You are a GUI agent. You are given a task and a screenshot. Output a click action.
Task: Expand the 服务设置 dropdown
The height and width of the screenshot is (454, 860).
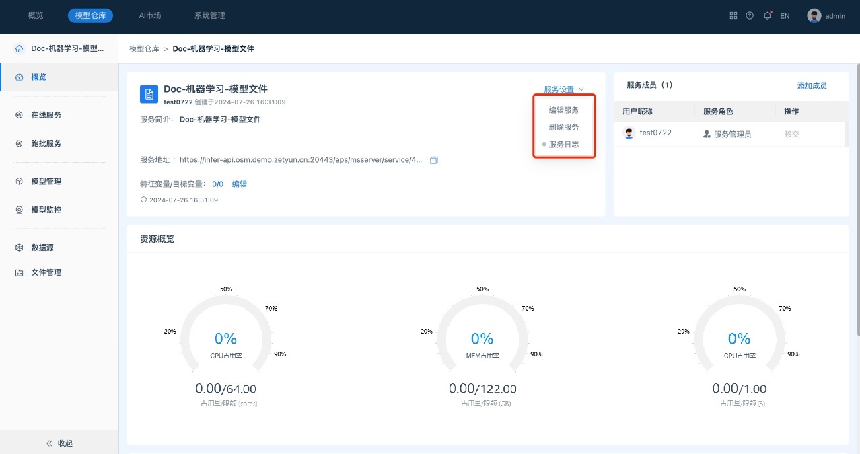tap(564, 89)
